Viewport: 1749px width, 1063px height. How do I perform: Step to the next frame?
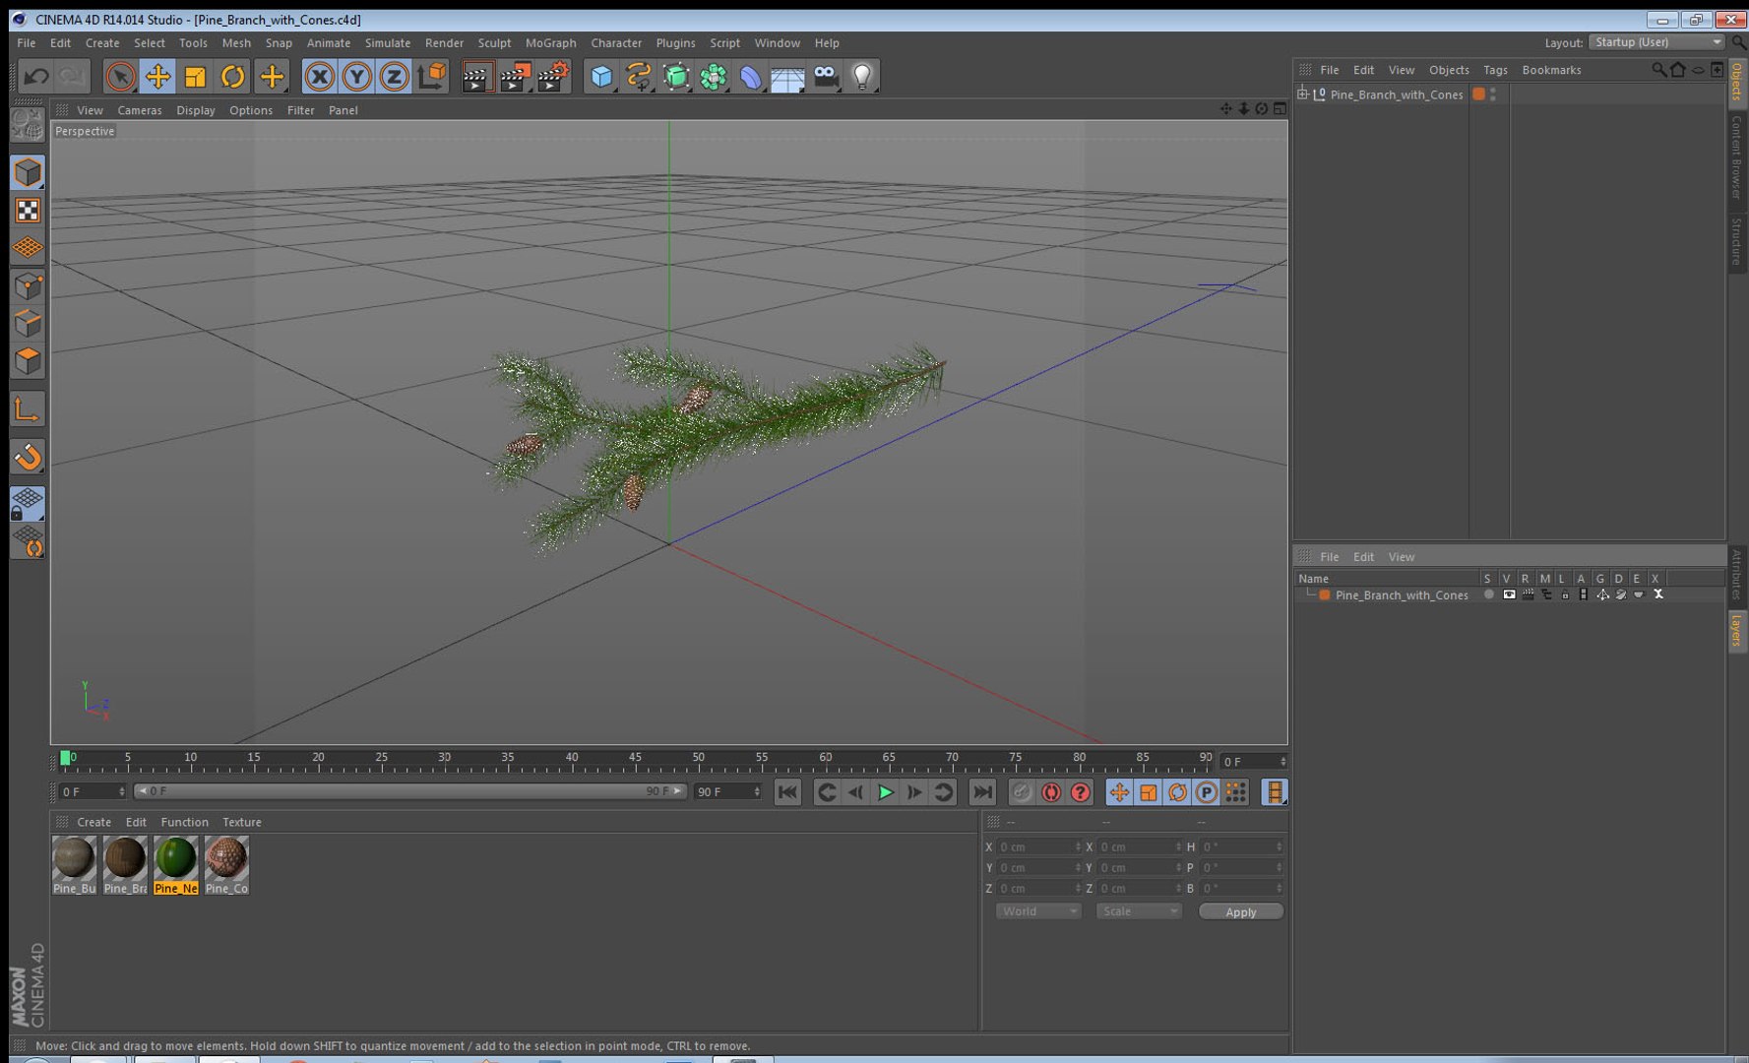point(914,792)
